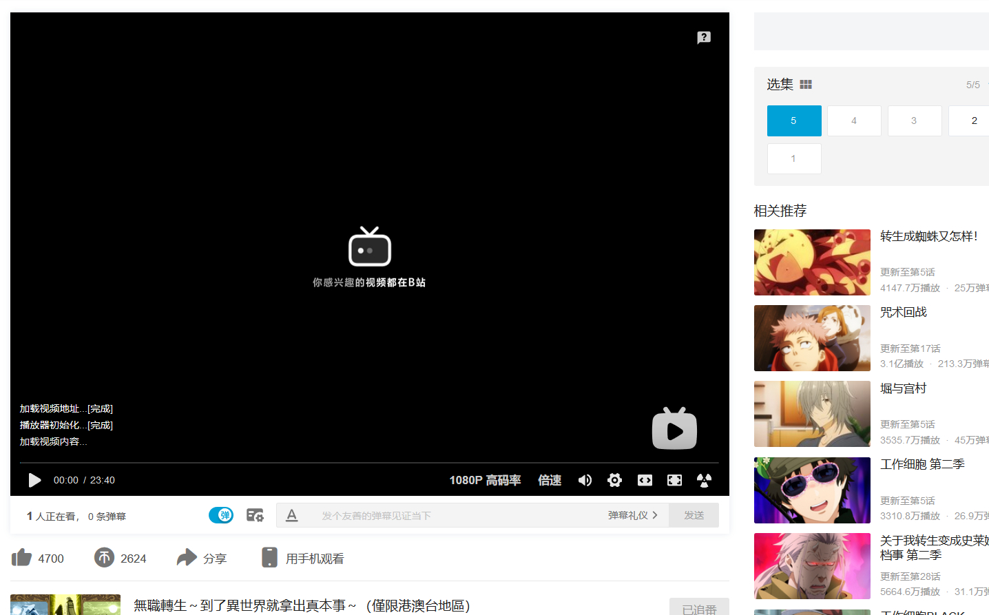Image resolution: width=989 pixels, height=615 pixels.
Task: Open the danmaku display settings icon
Action: (255, 515)
